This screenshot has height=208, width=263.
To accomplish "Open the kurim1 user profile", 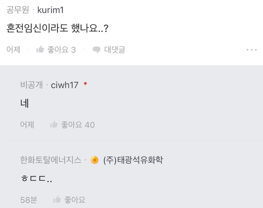I will (50, 10).
